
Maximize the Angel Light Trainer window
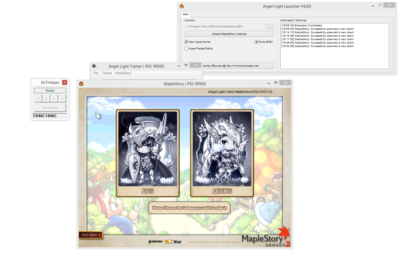pos(186,65)
